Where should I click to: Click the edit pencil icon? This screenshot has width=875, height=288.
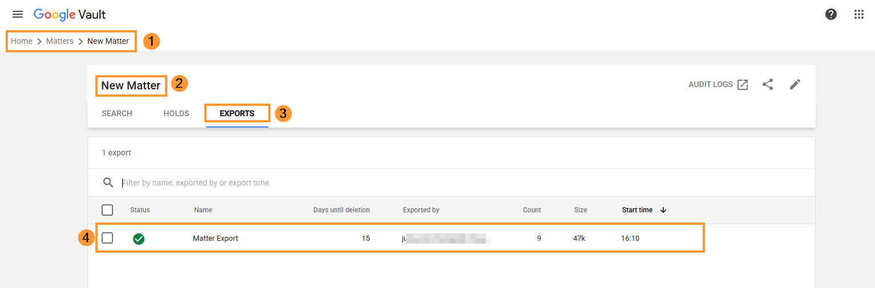point(795,84)
